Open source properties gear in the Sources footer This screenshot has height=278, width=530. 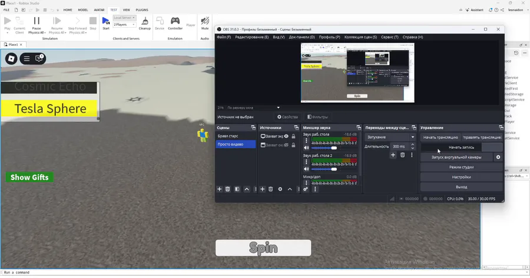pyautogui.click(x=280, y=189)
